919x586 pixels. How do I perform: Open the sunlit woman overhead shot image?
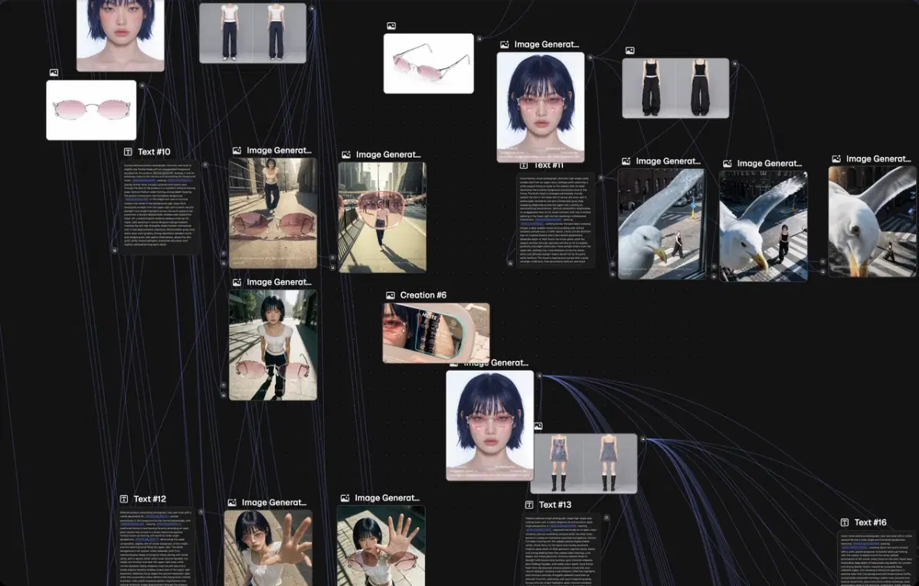(x=273, y=344)
